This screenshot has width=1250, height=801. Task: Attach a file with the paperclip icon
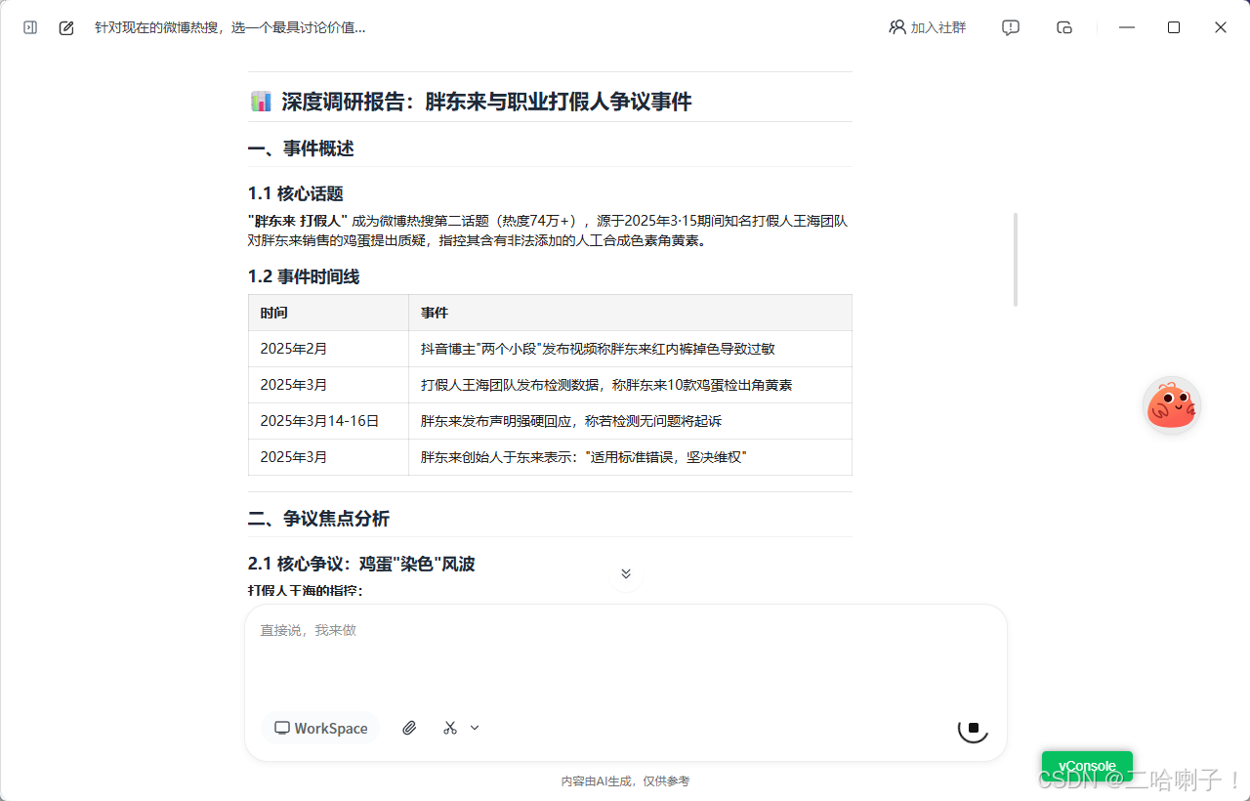point(409,728)
